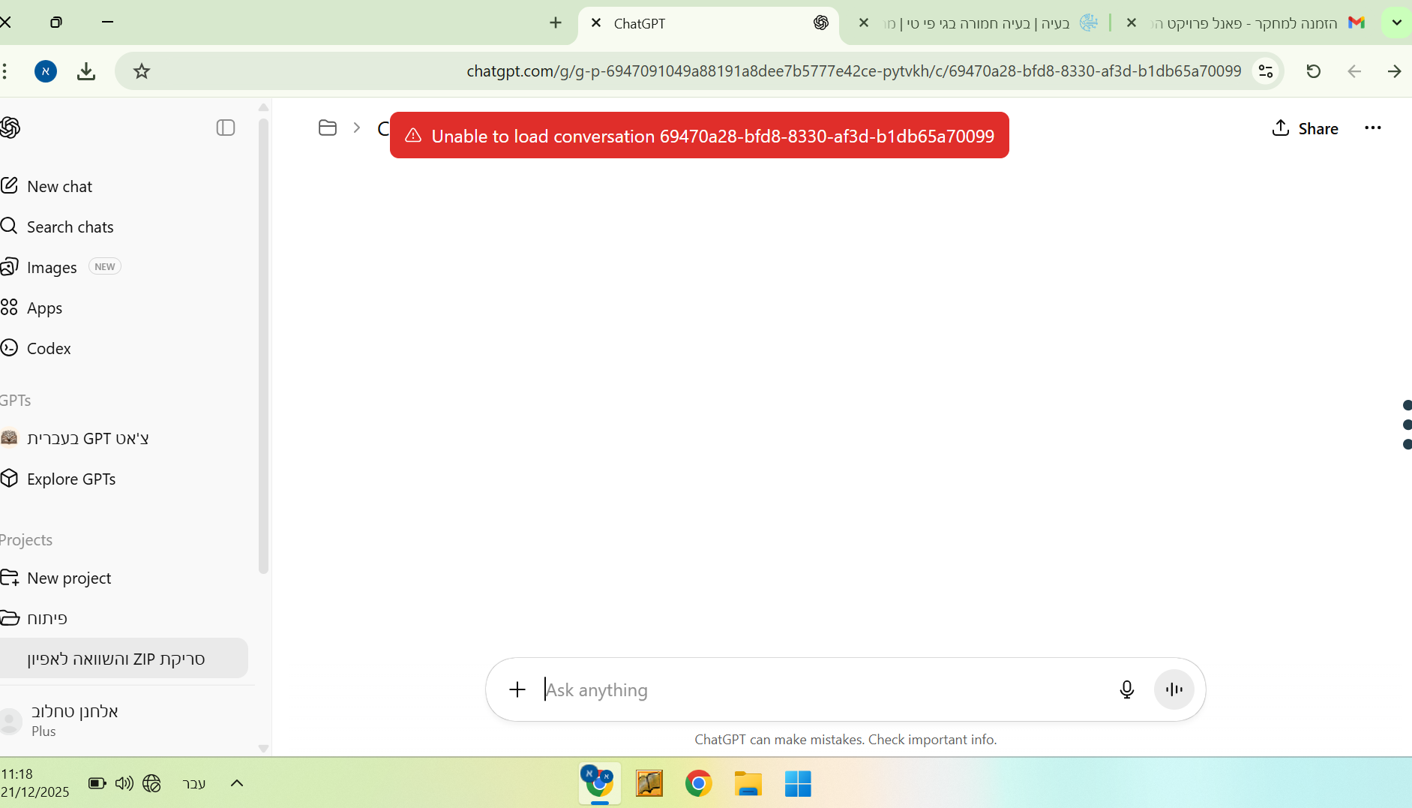The image size is (1412, 808).
Task: Open the three-dot conversation options menu
Action: pyautogui.click(x=1373, y=128)
